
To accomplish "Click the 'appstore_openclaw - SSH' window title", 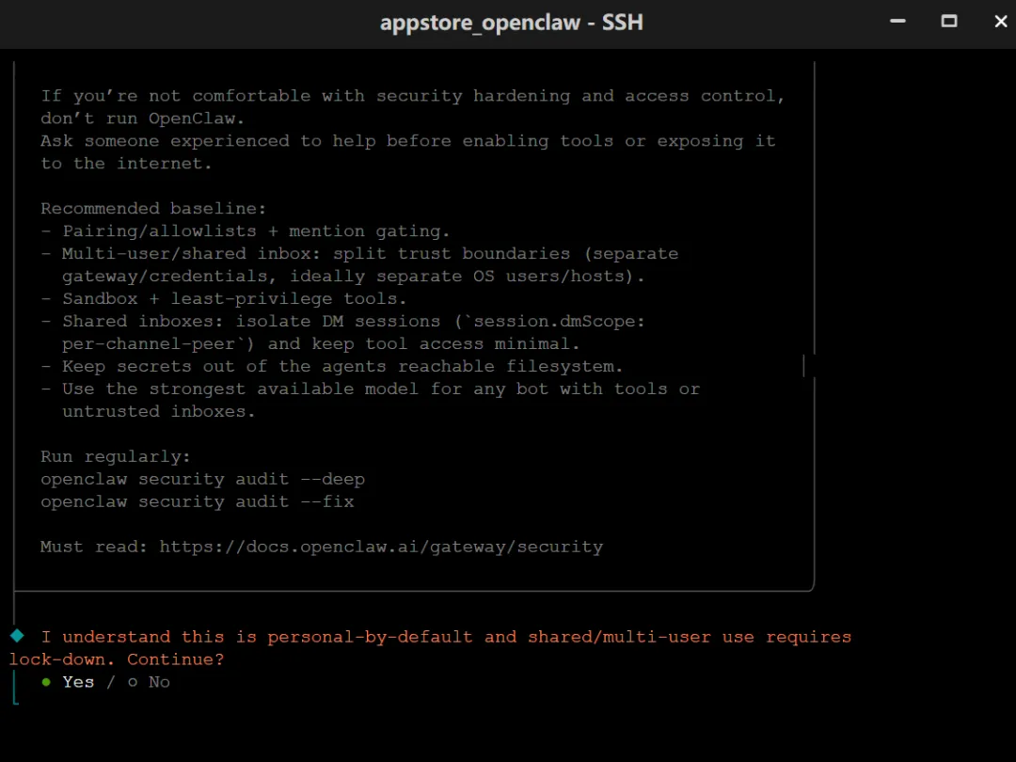I will (511, 23).
